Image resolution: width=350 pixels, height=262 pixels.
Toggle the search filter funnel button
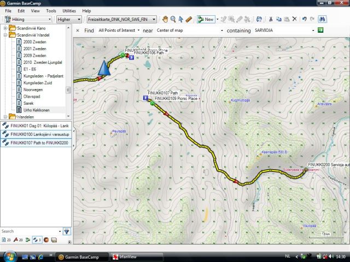coord(67,231)
